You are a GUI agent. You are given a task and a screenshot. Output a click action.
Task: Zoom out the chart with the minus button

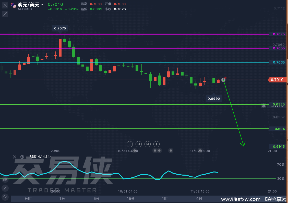[x=130, y=144]
